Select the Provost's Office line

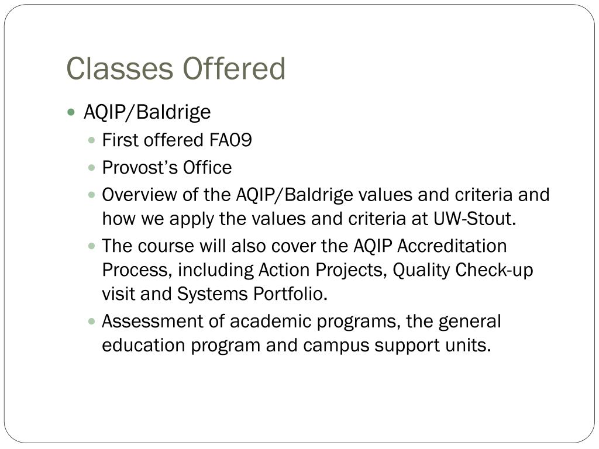[x=167, y=167]
